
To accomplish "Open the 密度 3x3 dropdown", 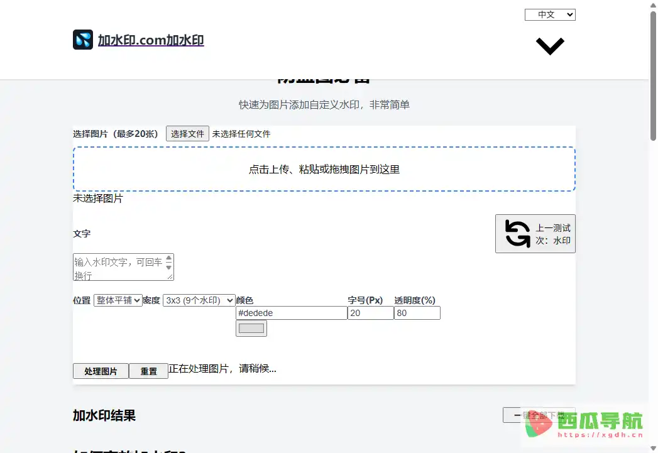I will coord(199,300).
